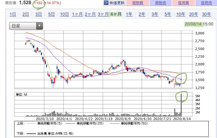
Task: Click the 株価更新 refresh button
Action: point(114,3)
